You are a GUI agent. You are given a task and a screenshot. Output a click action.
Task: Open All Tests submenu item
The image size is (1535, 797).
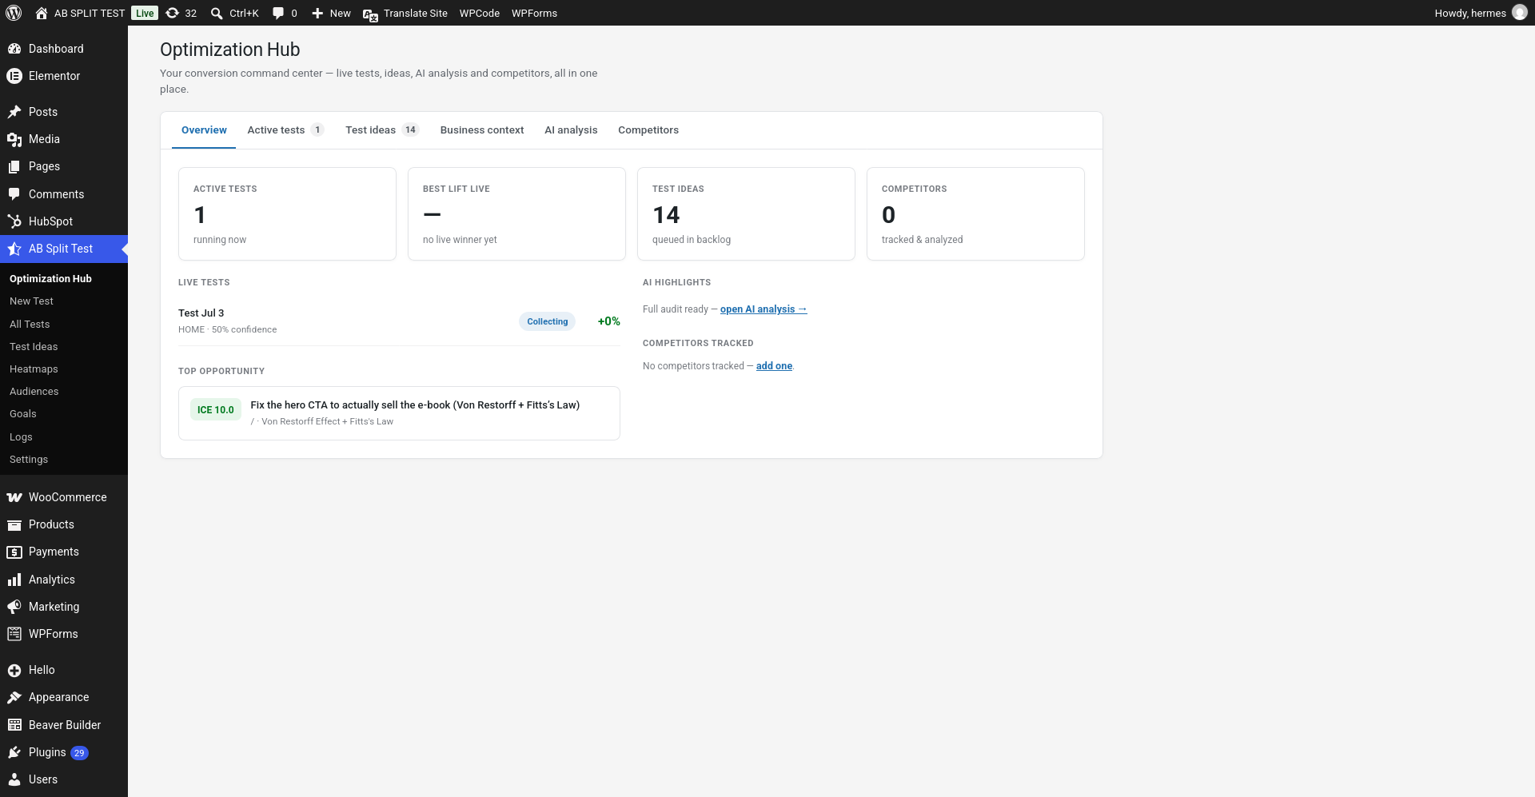click(30, 325)
